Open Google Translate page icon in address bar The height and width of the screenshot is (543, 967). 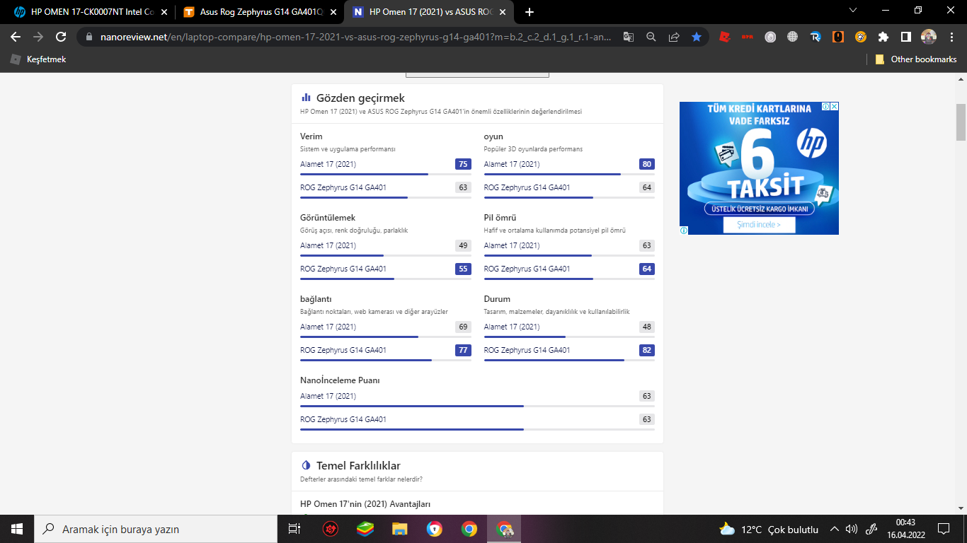pos(629,37)
